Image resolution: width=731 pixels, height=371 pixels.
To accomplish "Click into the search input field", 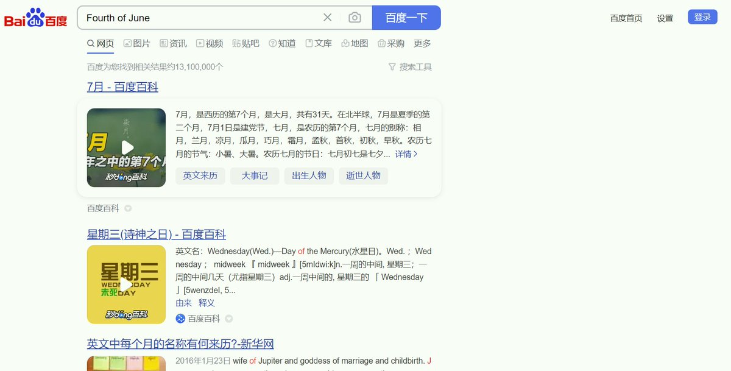I will [201, 18].
